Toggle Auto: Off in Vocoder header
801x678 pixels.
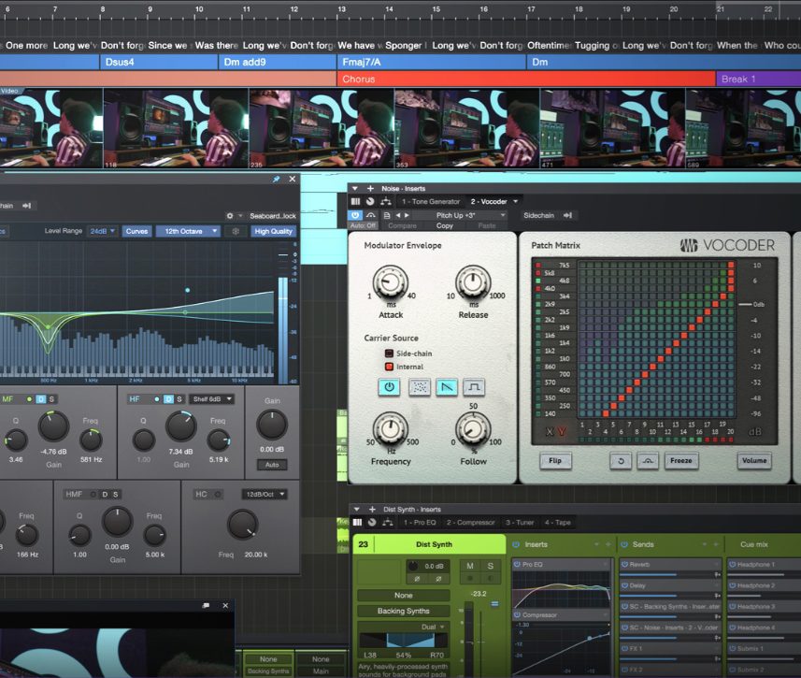click(x=363, y=225)
